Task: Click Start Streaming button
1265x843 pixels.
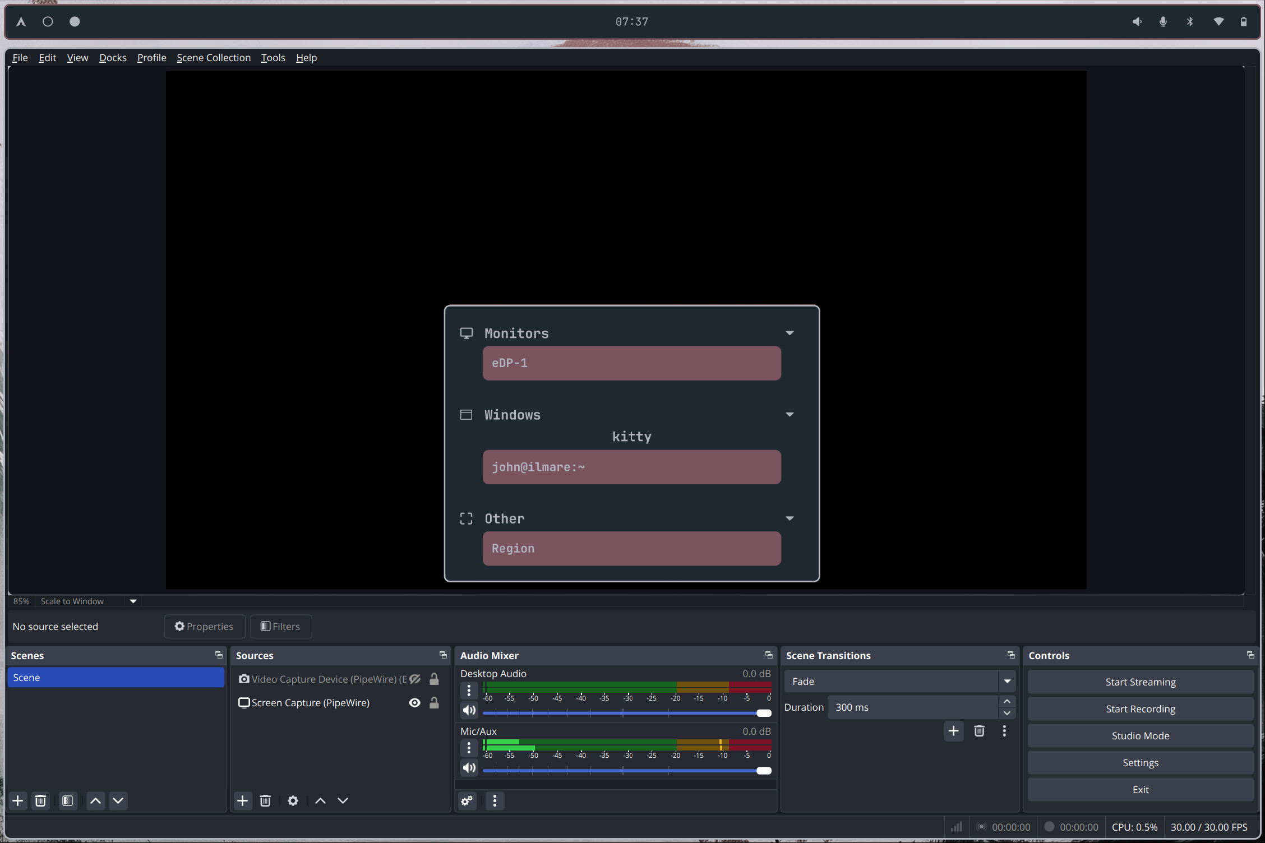Action: tap(1141, 682)
